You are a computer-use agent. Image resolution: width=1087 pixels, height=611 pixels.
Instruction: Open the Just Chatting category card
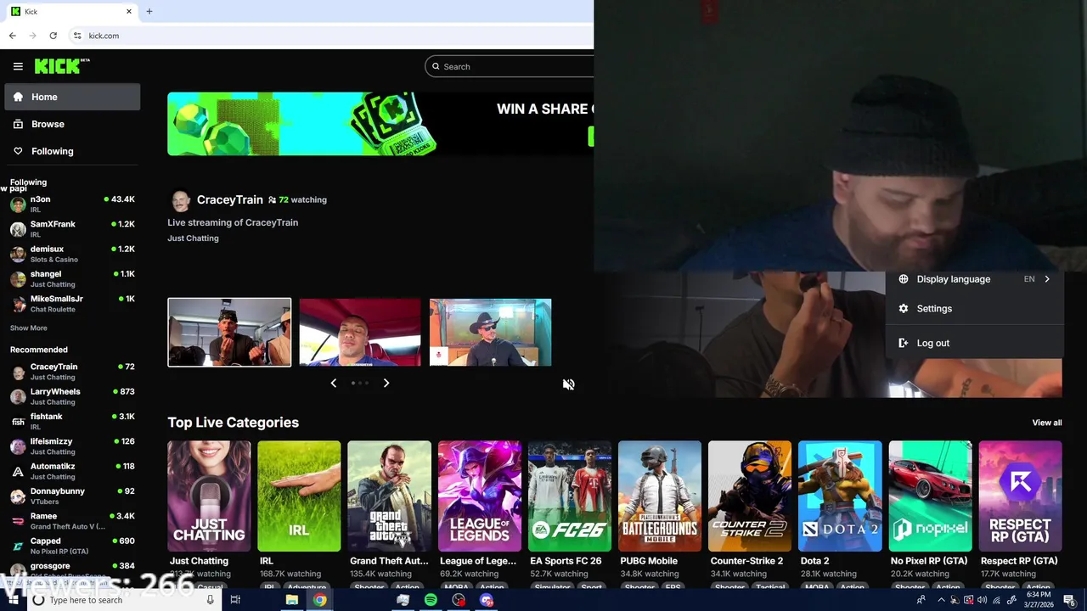pyautogui.click(x=209, y=496)
